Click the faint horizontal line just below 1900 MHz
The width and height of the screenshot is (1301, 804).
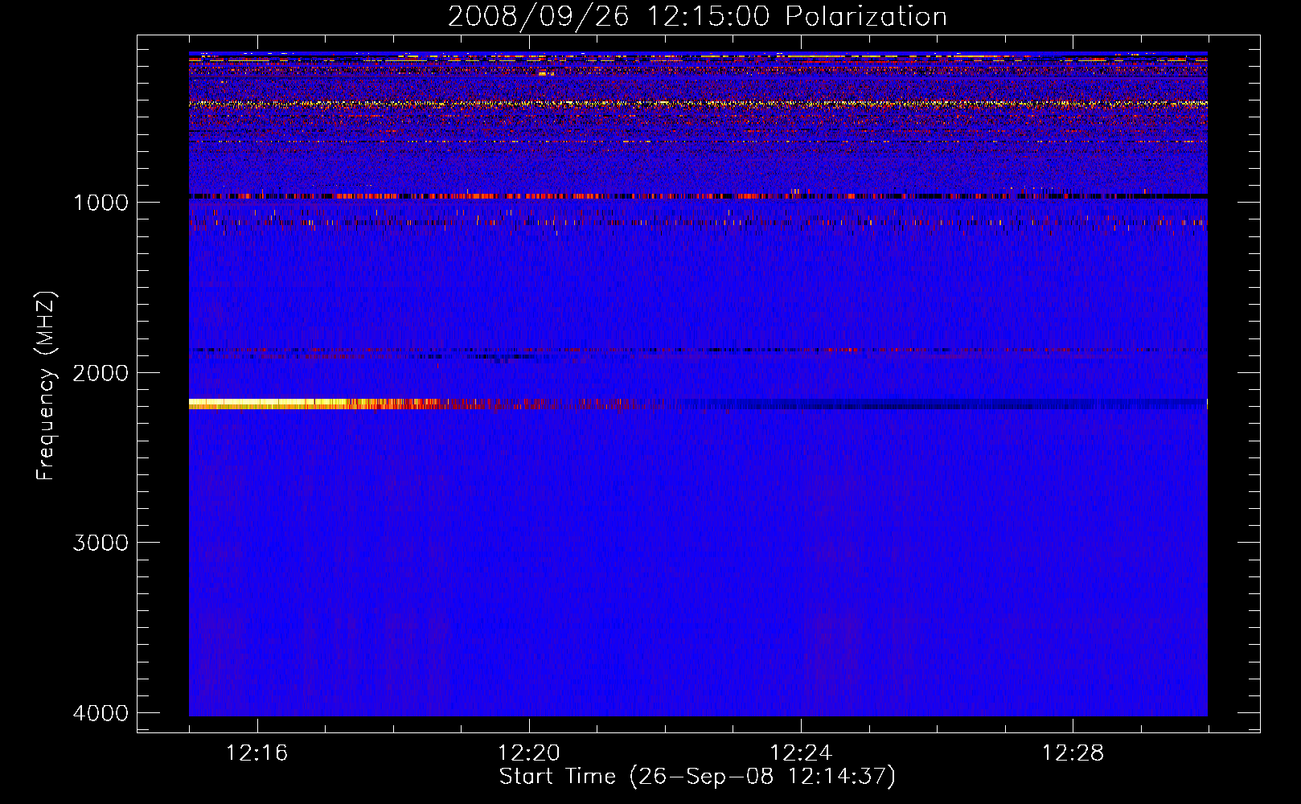[698, 351]
